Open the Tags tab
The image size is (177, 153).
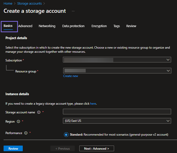pyautogui.click(x=117, y=26)
